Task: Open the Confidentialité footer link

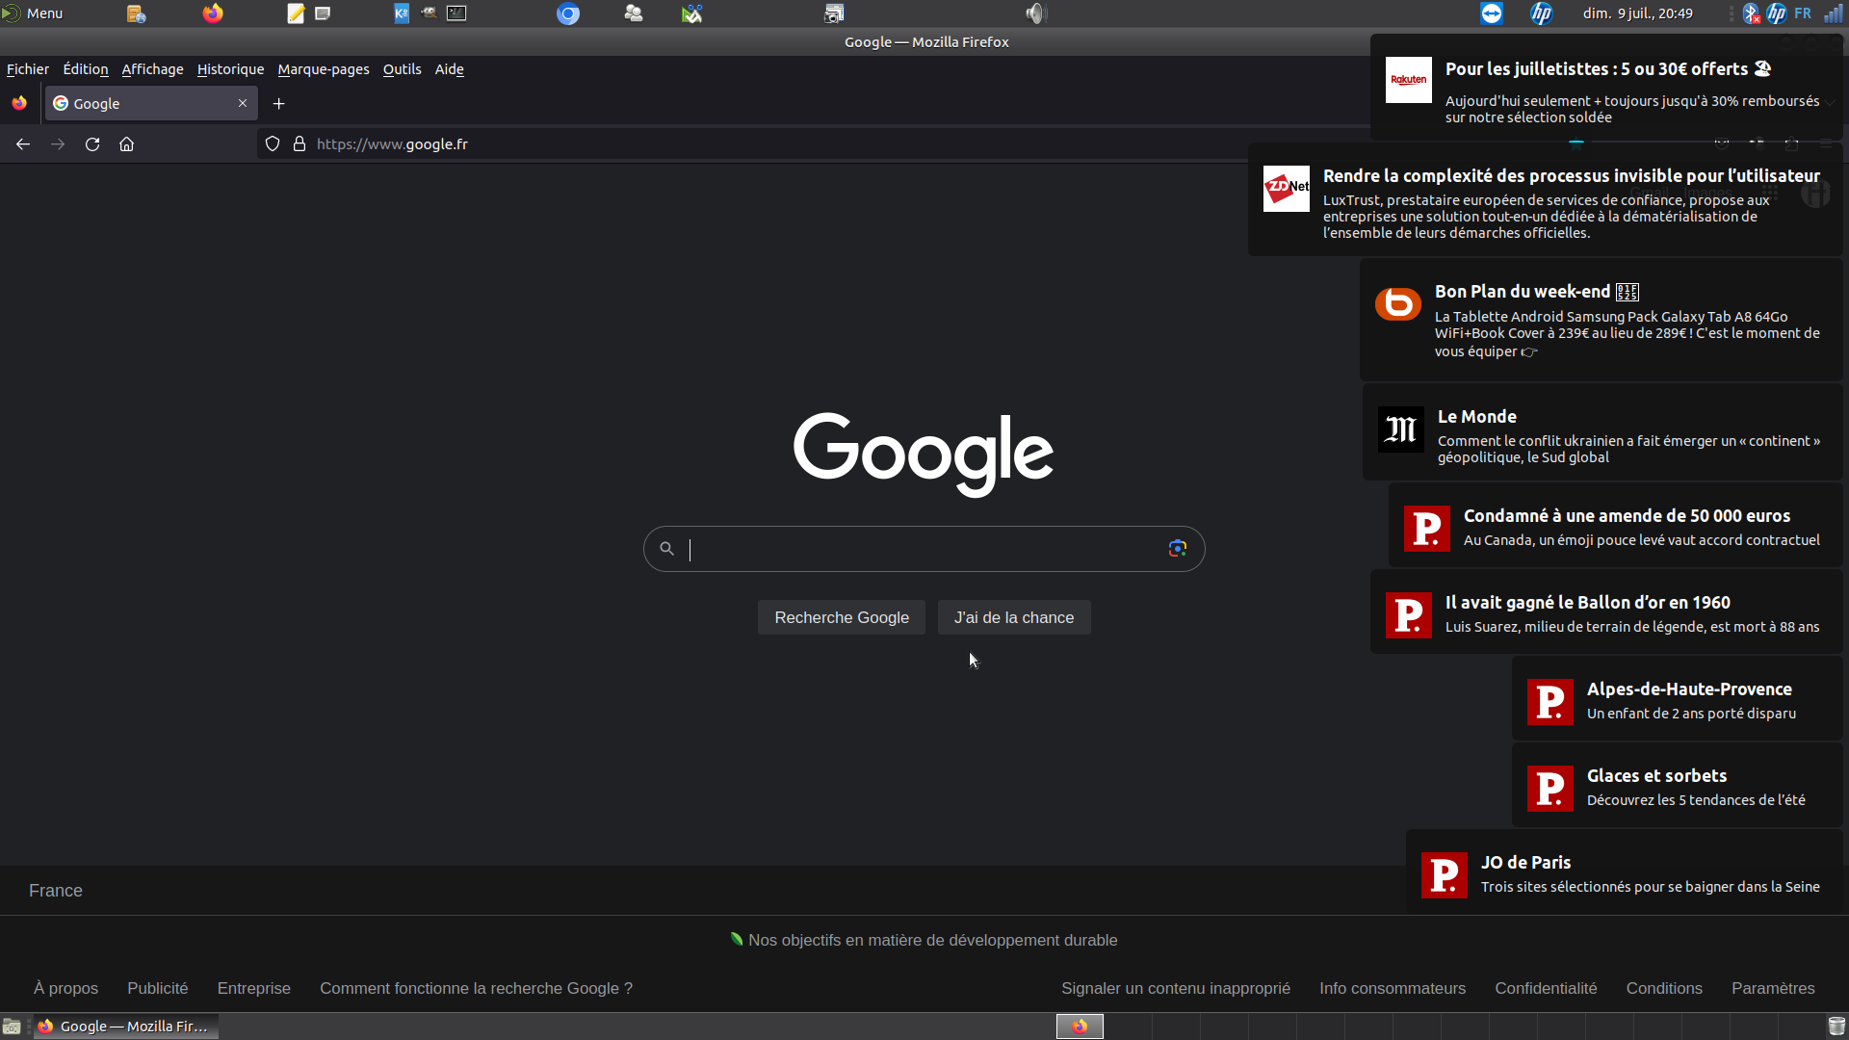Action: (1546, 988)
